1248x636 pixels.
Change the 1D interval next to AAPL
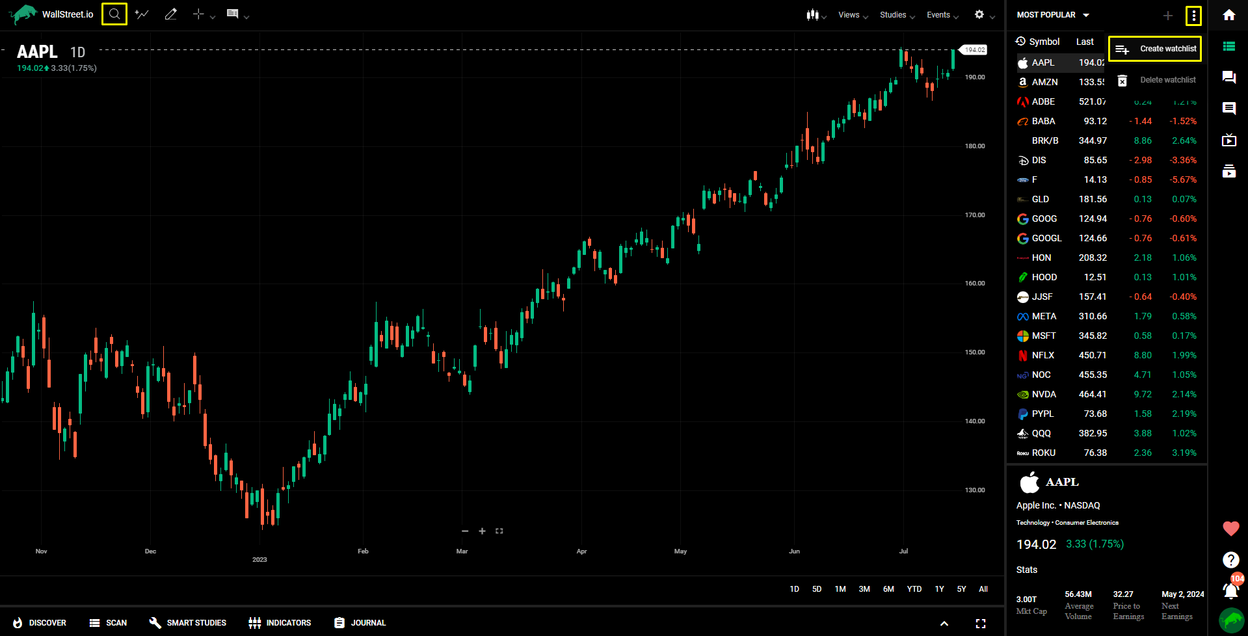point(77,53)
